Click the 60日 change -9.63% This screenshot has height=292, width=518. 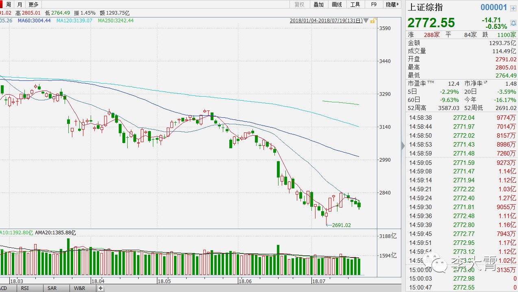pyautogui.click(x=449, y=100)
